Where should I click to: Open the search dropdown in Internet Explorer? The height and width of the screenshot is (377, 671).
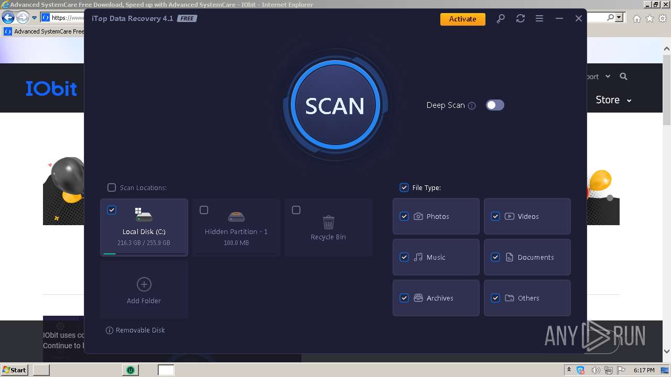pyautogui.click(x=620, y=18)
